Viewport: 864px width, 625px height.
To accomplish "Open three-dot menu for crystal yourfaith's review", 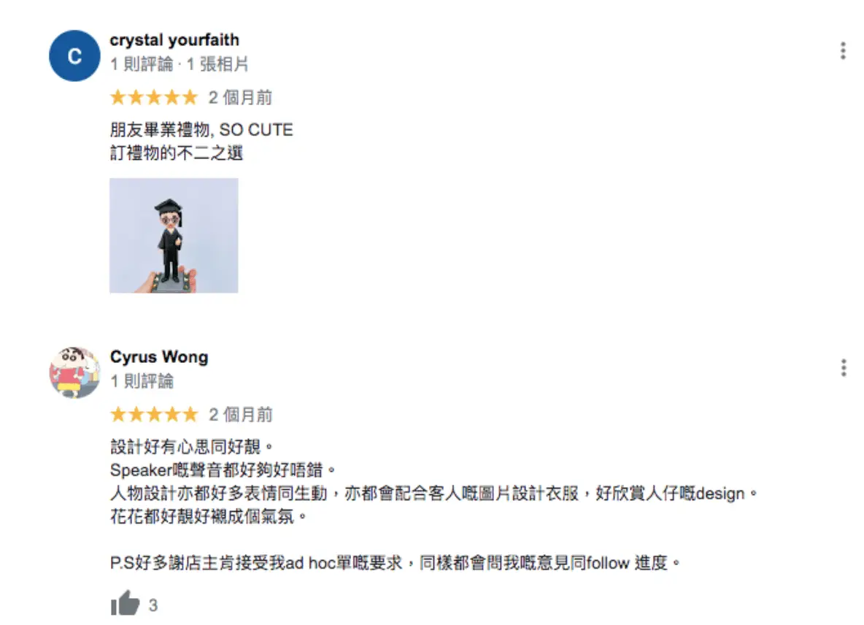I will point(843,50).
